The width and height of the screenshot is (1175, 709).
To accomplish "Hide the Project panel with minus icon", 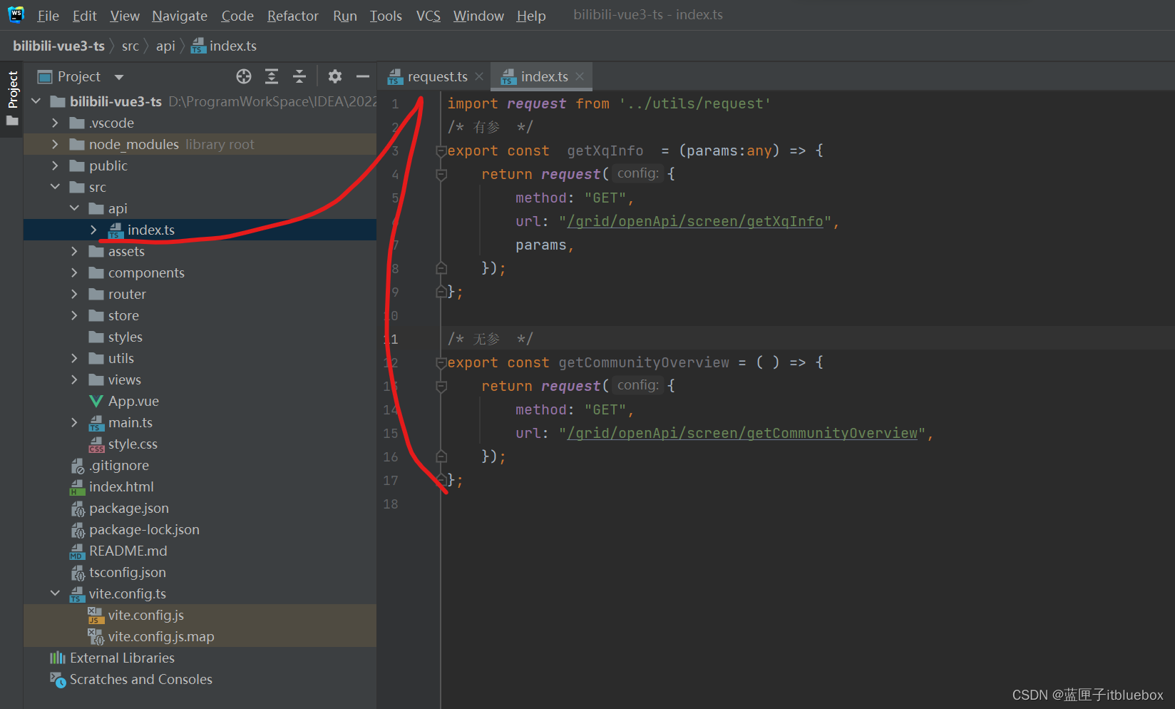I will pos(363,76).
